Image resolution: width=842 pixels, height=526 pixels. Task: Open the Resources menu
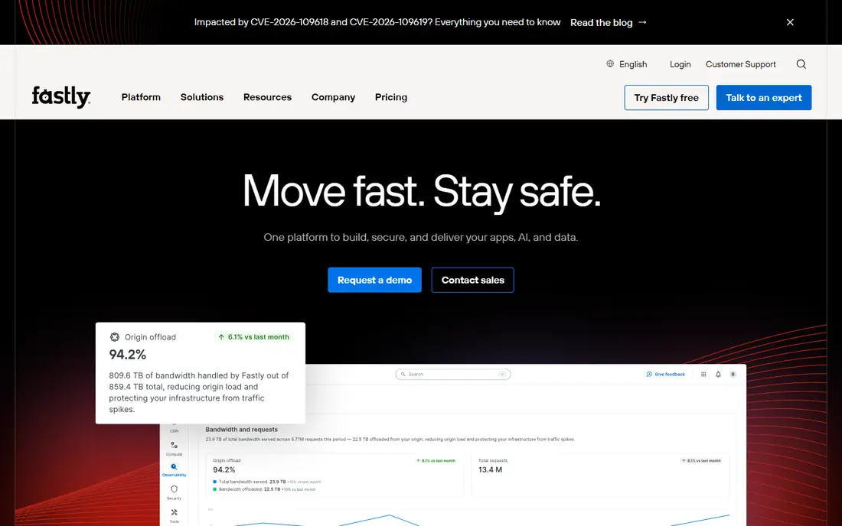267,97
